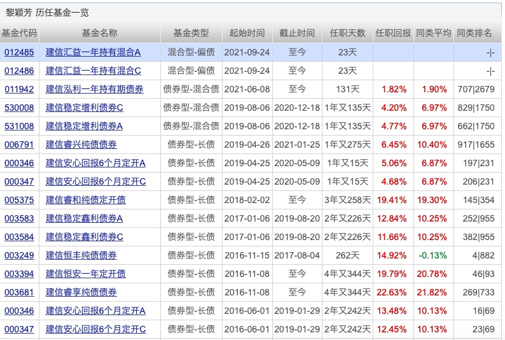Click the 任职回报 column header
Viewport: 505px width, 340px height.
click(x=393, y=33)
